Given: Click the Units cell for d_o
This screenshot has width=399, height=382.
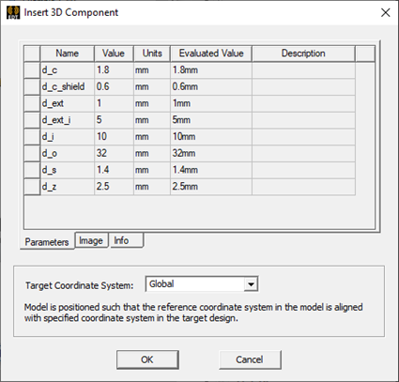Looking at the screenshot, I should [152, 153].
